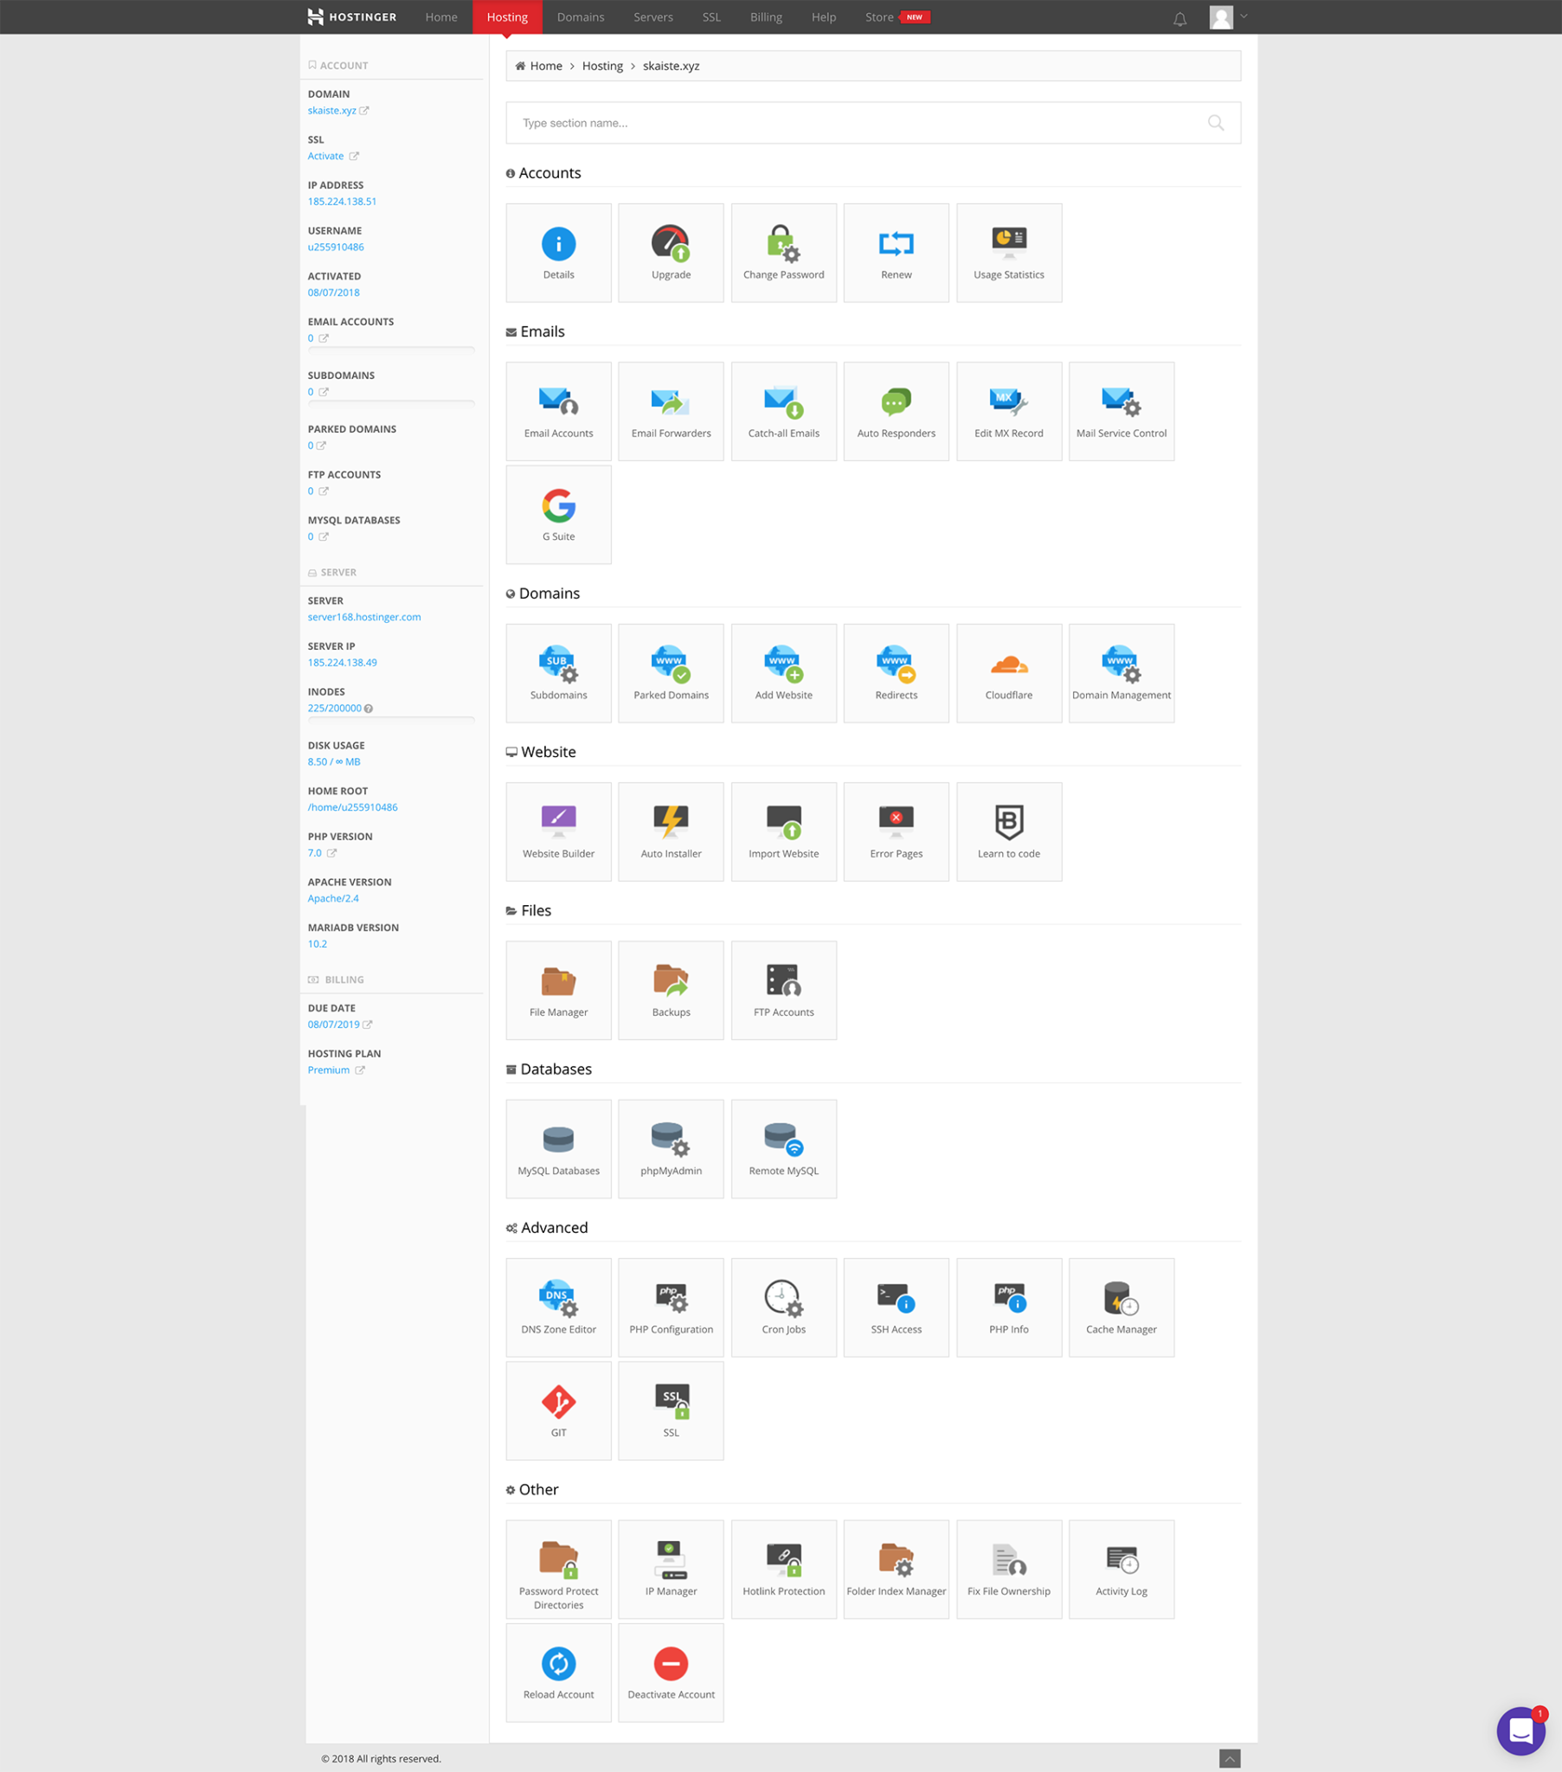Open the DNS Zone Editor
Viewport: 1562px width, 1772px height.
click(557, 1307)
